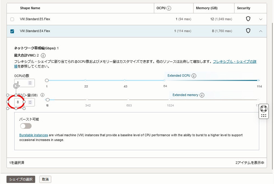
Task: Click OCPU slider at the 114 end
Action: click(x=258, y=80)
